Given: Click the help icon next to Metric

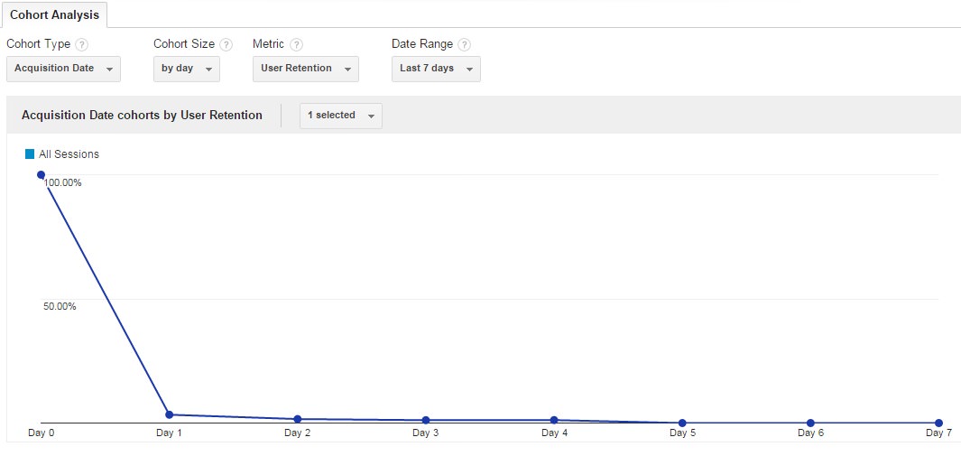Looking at the screenshot, I should (296, 44).
